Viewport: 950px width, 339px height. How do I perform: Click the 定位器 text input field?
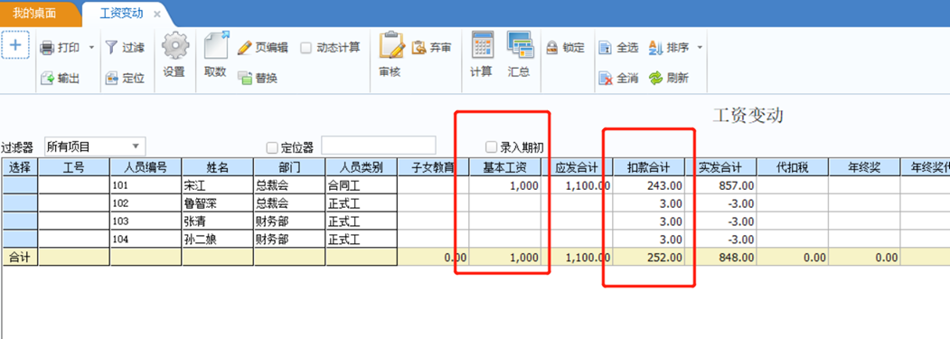coord(378,146)
